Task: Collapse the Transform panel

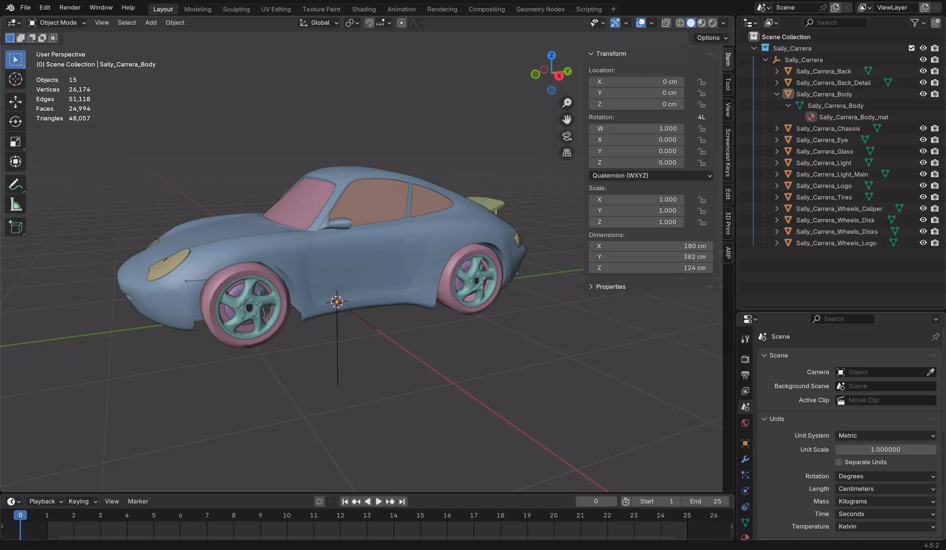Action: coord(591,54)
